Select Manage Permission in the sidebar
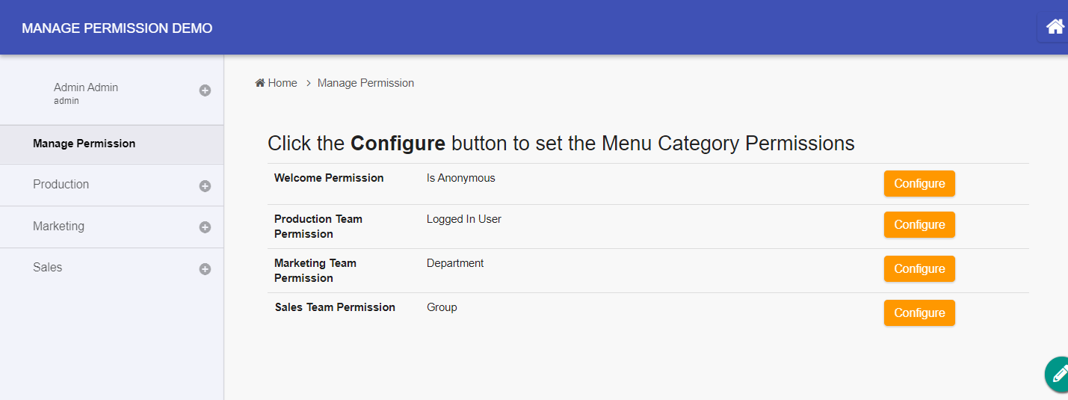Viewport: 1068px width, 400px height. coord(84,144)
